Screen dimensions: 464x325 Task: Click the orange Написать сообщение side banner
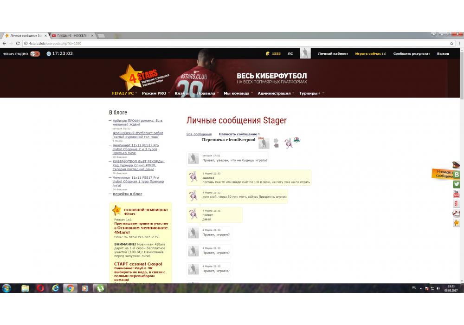(442, 174)
